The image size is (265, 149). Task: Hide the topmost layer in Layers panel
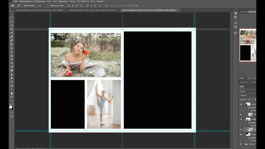241,104
